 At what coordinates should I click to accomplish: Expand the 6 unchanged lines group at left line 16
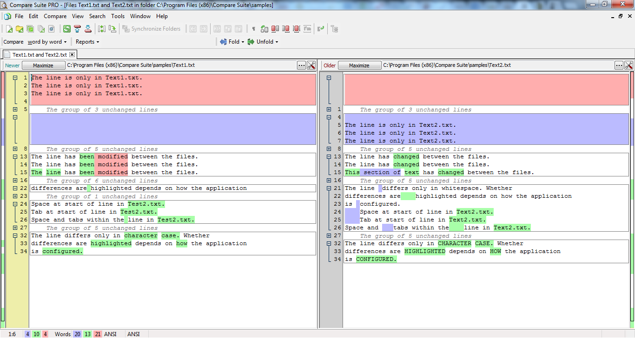[x=15, y=181]
